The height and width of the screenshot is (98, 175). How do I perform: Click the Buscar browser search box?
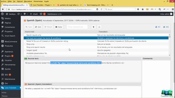[x=120, y=9]
